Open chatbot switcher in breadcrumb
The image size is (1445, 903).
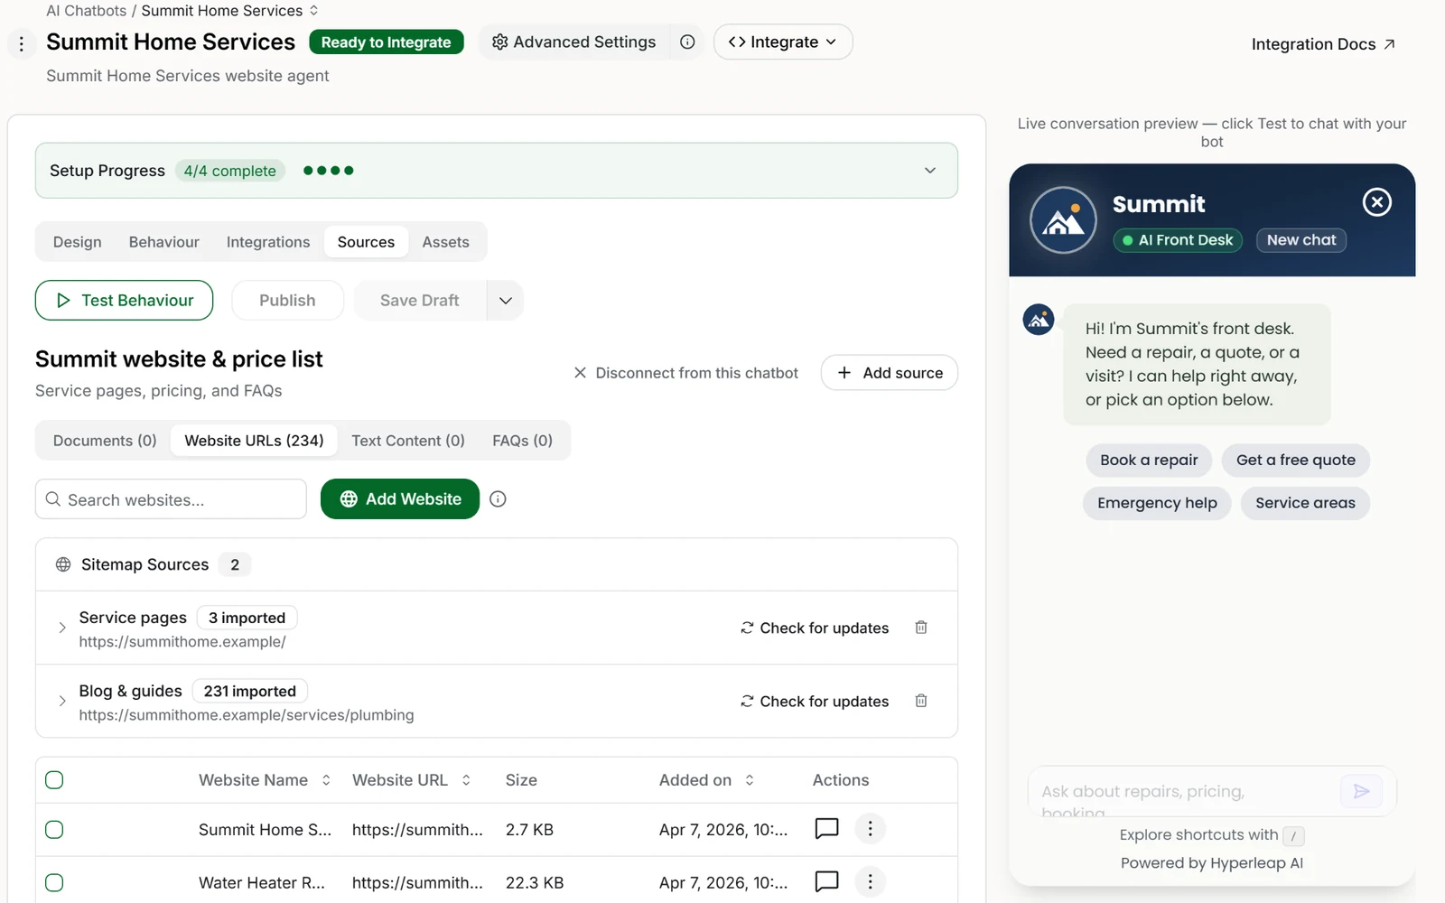[314, 11]
